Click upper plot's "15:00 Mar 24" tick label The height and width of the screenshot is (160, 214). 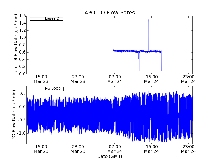151,79
